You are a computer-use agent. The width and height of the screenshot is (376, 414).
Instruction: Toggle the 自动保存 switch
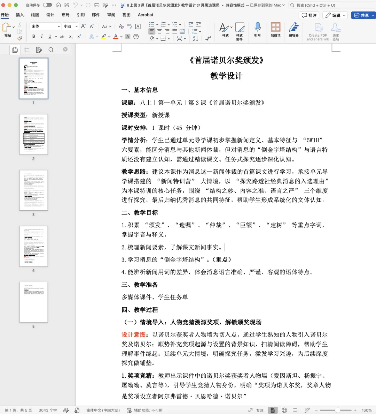click(47, 5)
